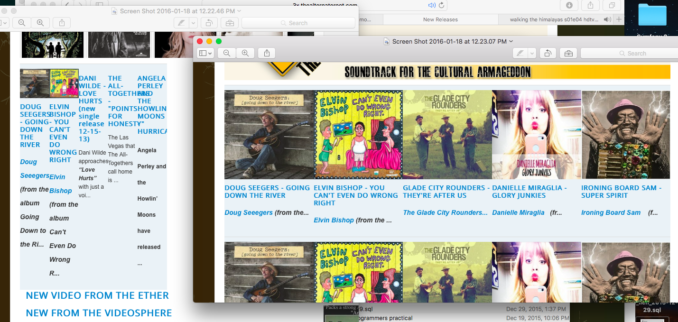
Task: Zoom out in the 12.22.46 Preview window
Action: point(22,23)
